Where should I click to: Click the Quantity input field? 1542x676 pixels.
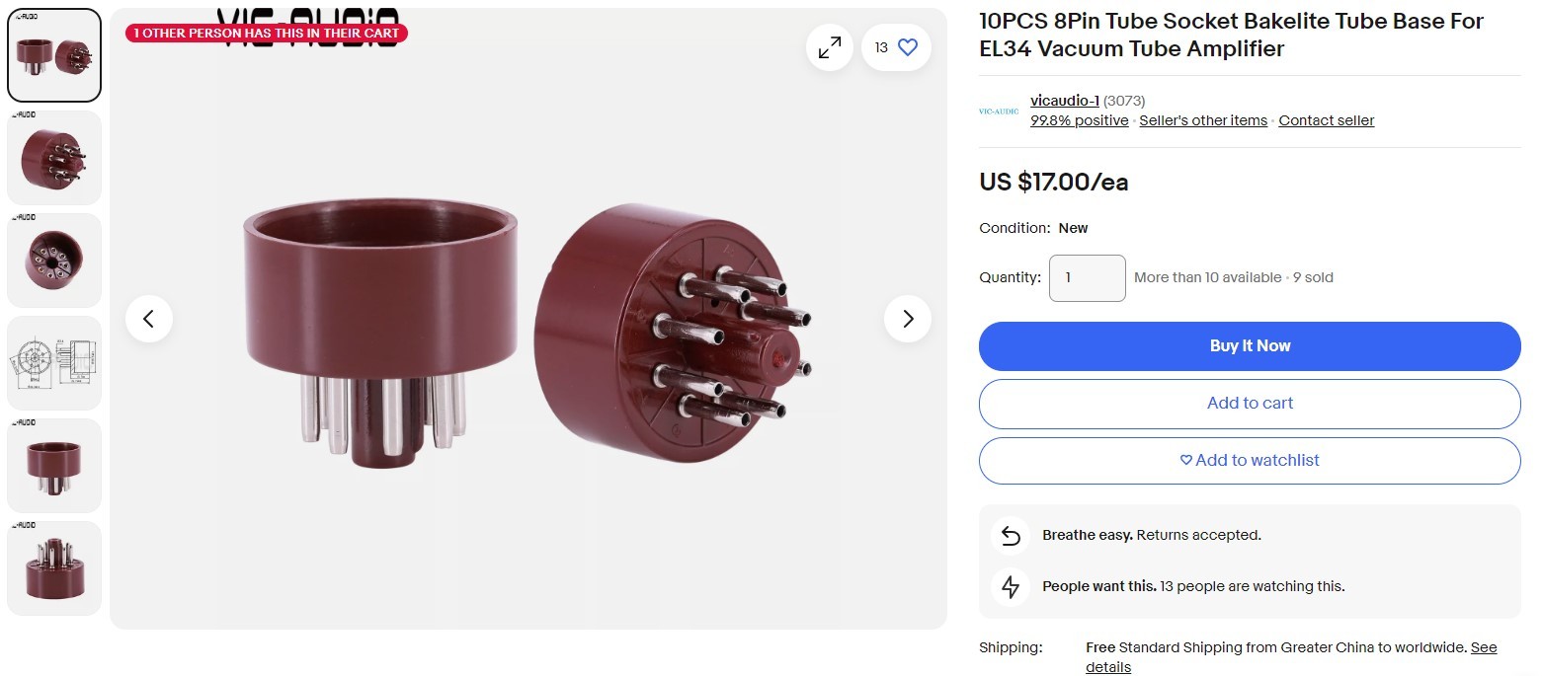pos(1087,278)
